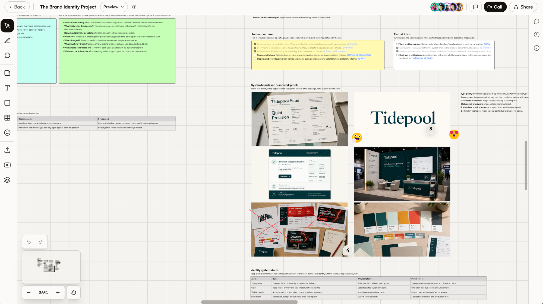
Task: Check 'Trademark before love' item
Action: pos(255,59)
